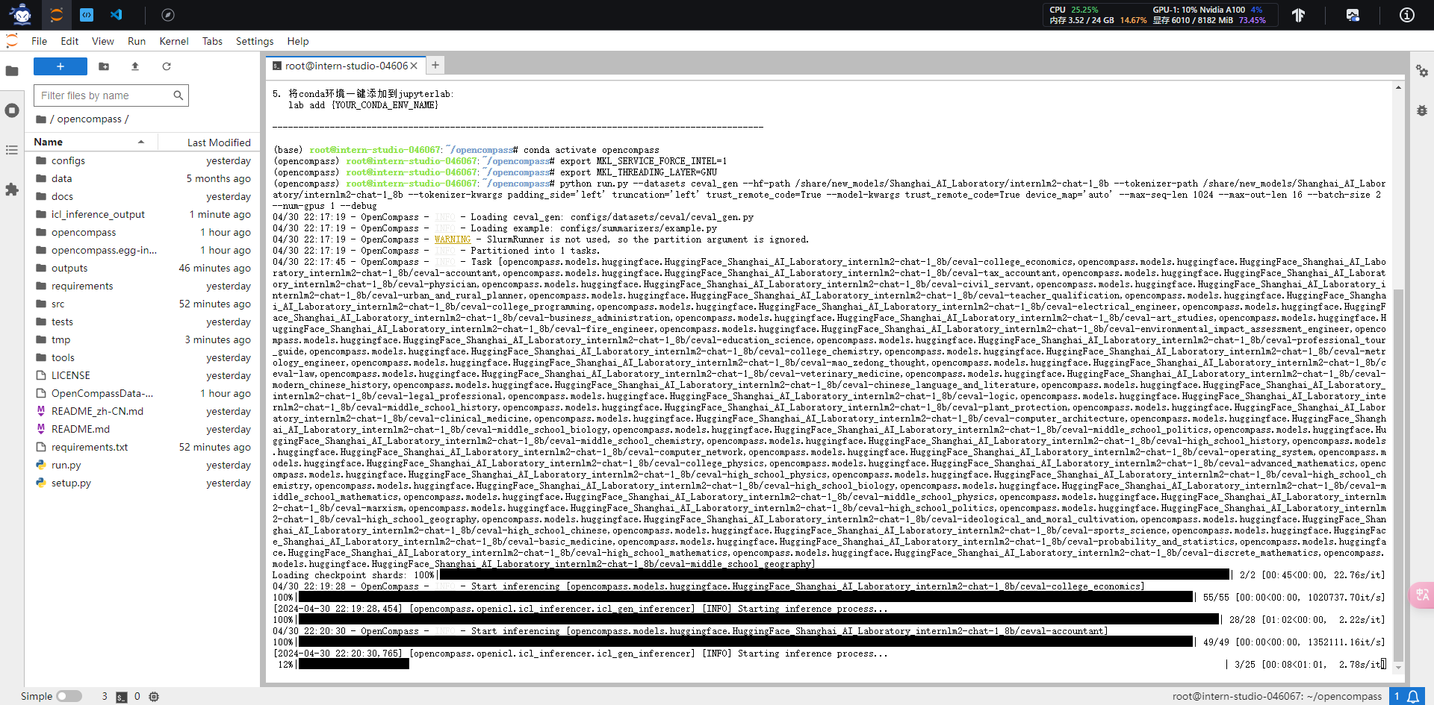Open the TensorBoard icon in top bar
1434x705 pixels.
pyautogui.click(x=1299, y=15)
